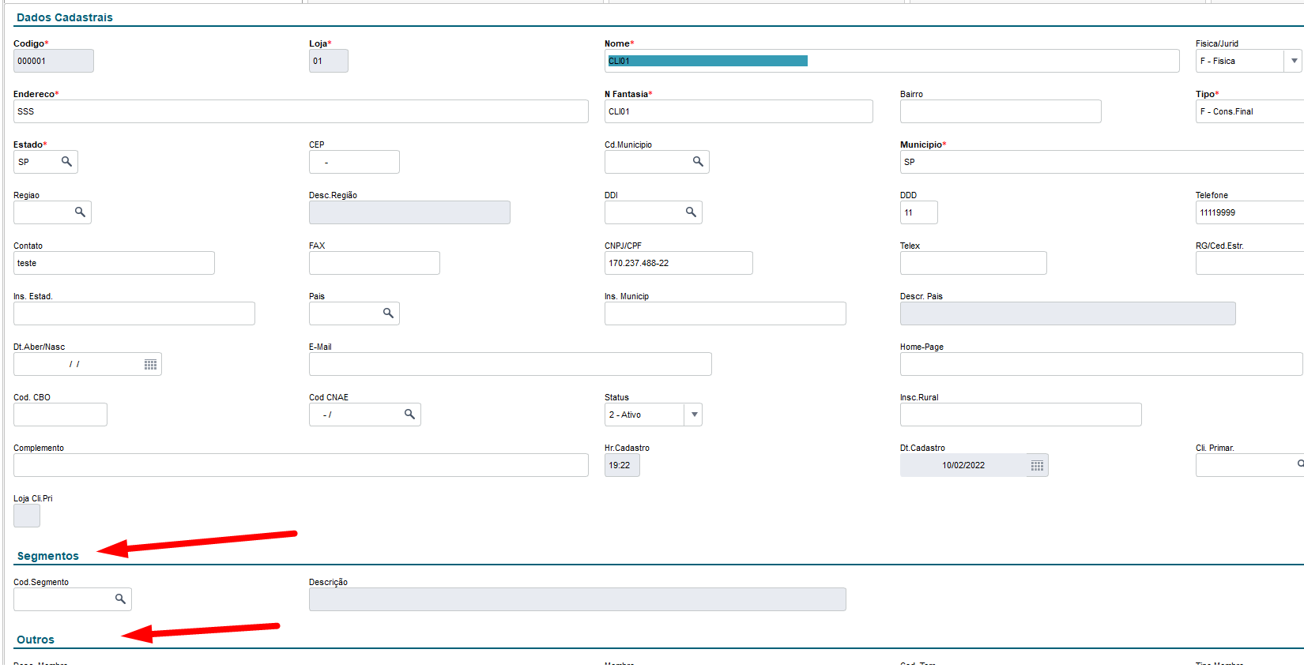Open Dt.Cadastro calendar picker icon
The width and height of the screenshot is (1304, 668).
click(x=1037, y=465)
